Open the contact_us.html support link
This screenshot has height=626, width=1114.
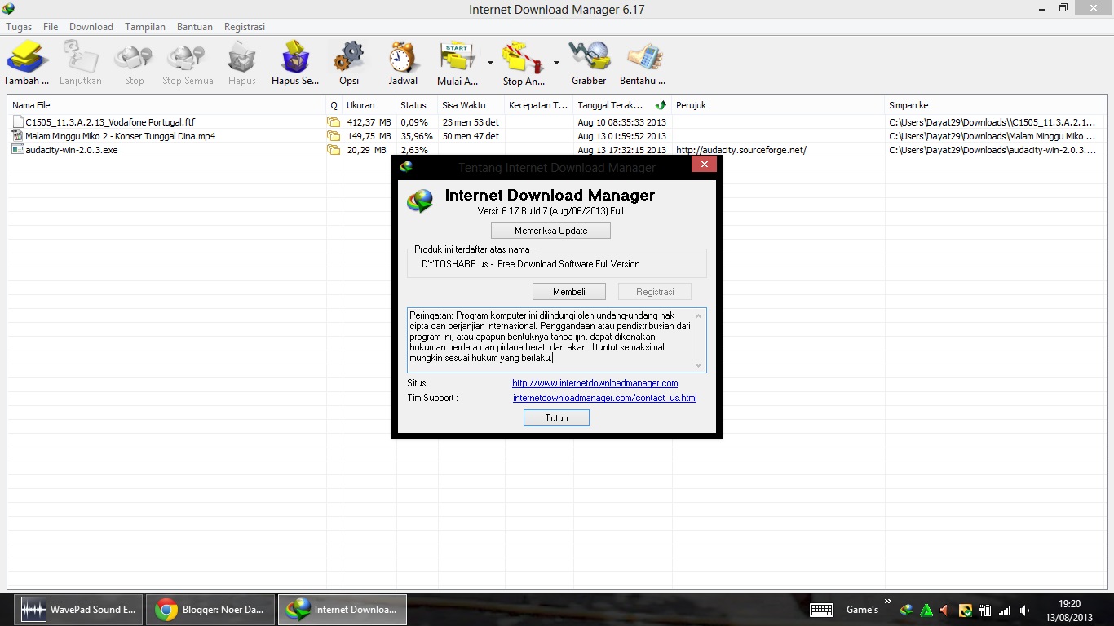pyautogui.click(x=604, y=398)
